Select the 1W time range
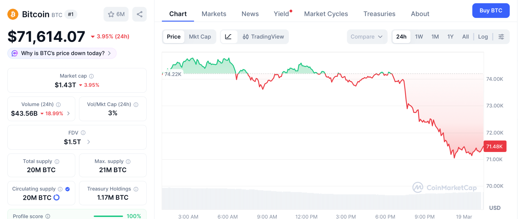This screenshot has height=219, width=518. [419, 37]
